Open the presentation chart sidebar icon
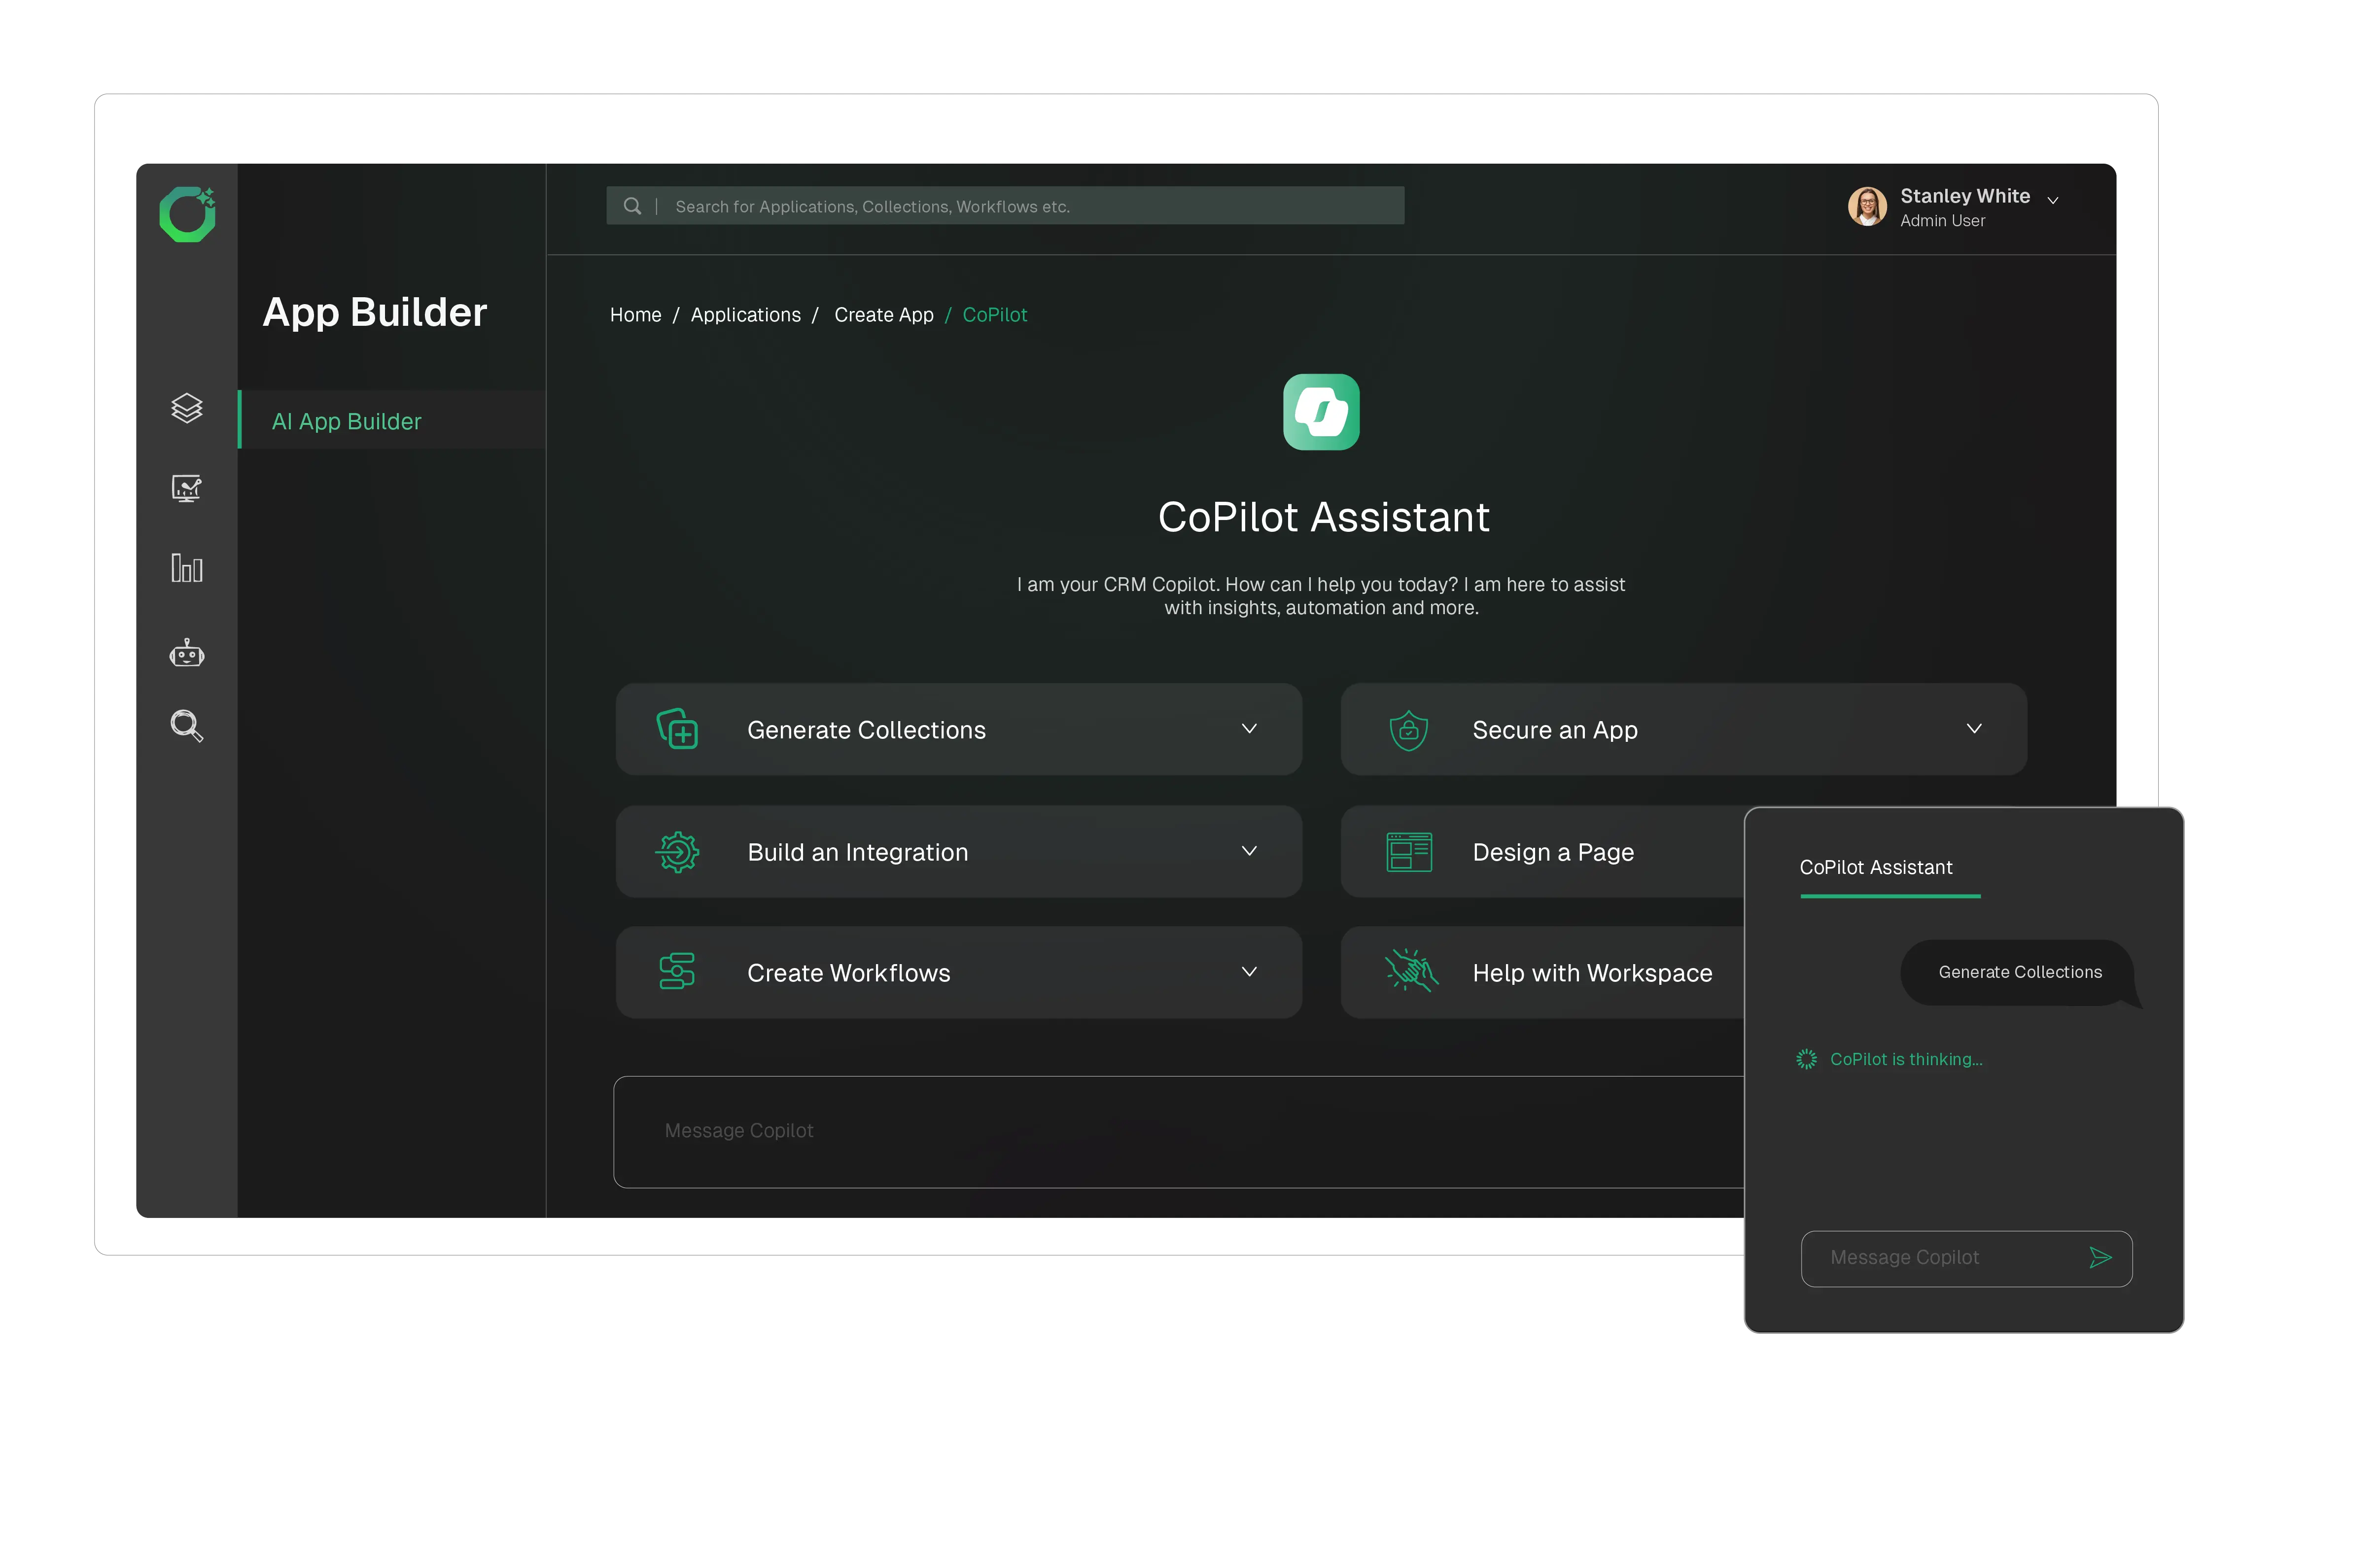The image size is (2380, 1563). [187, 488]
